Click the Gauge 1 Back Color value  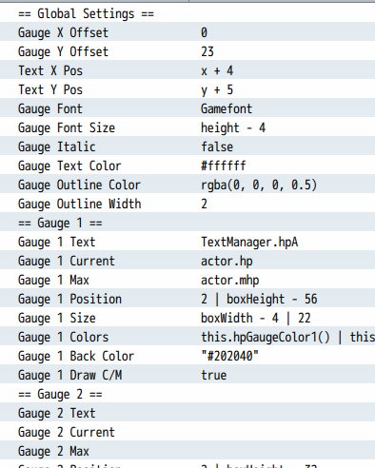tap(230, 356)
